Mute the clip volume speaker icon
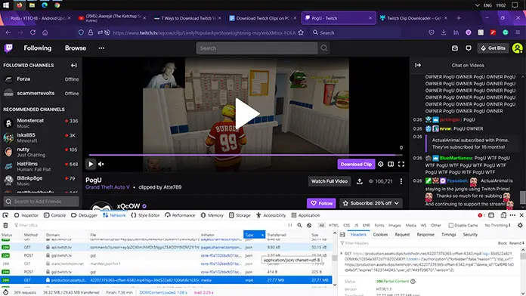Viewport: 526px width, 296px height. (101, 164)
